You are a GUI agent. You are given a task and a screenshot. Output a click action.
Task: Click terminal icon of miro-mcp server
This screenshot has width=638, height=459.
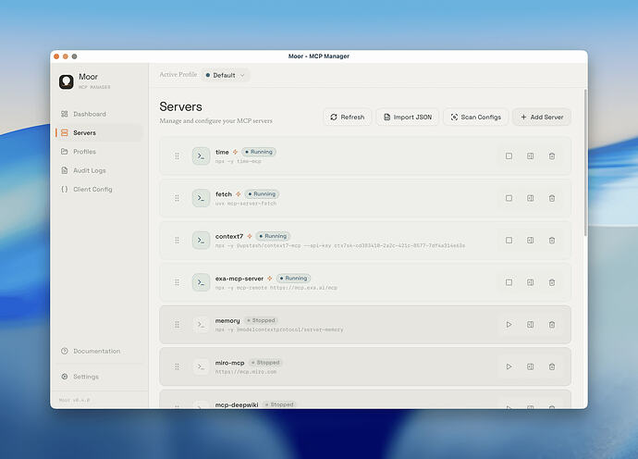coord(201,366)
